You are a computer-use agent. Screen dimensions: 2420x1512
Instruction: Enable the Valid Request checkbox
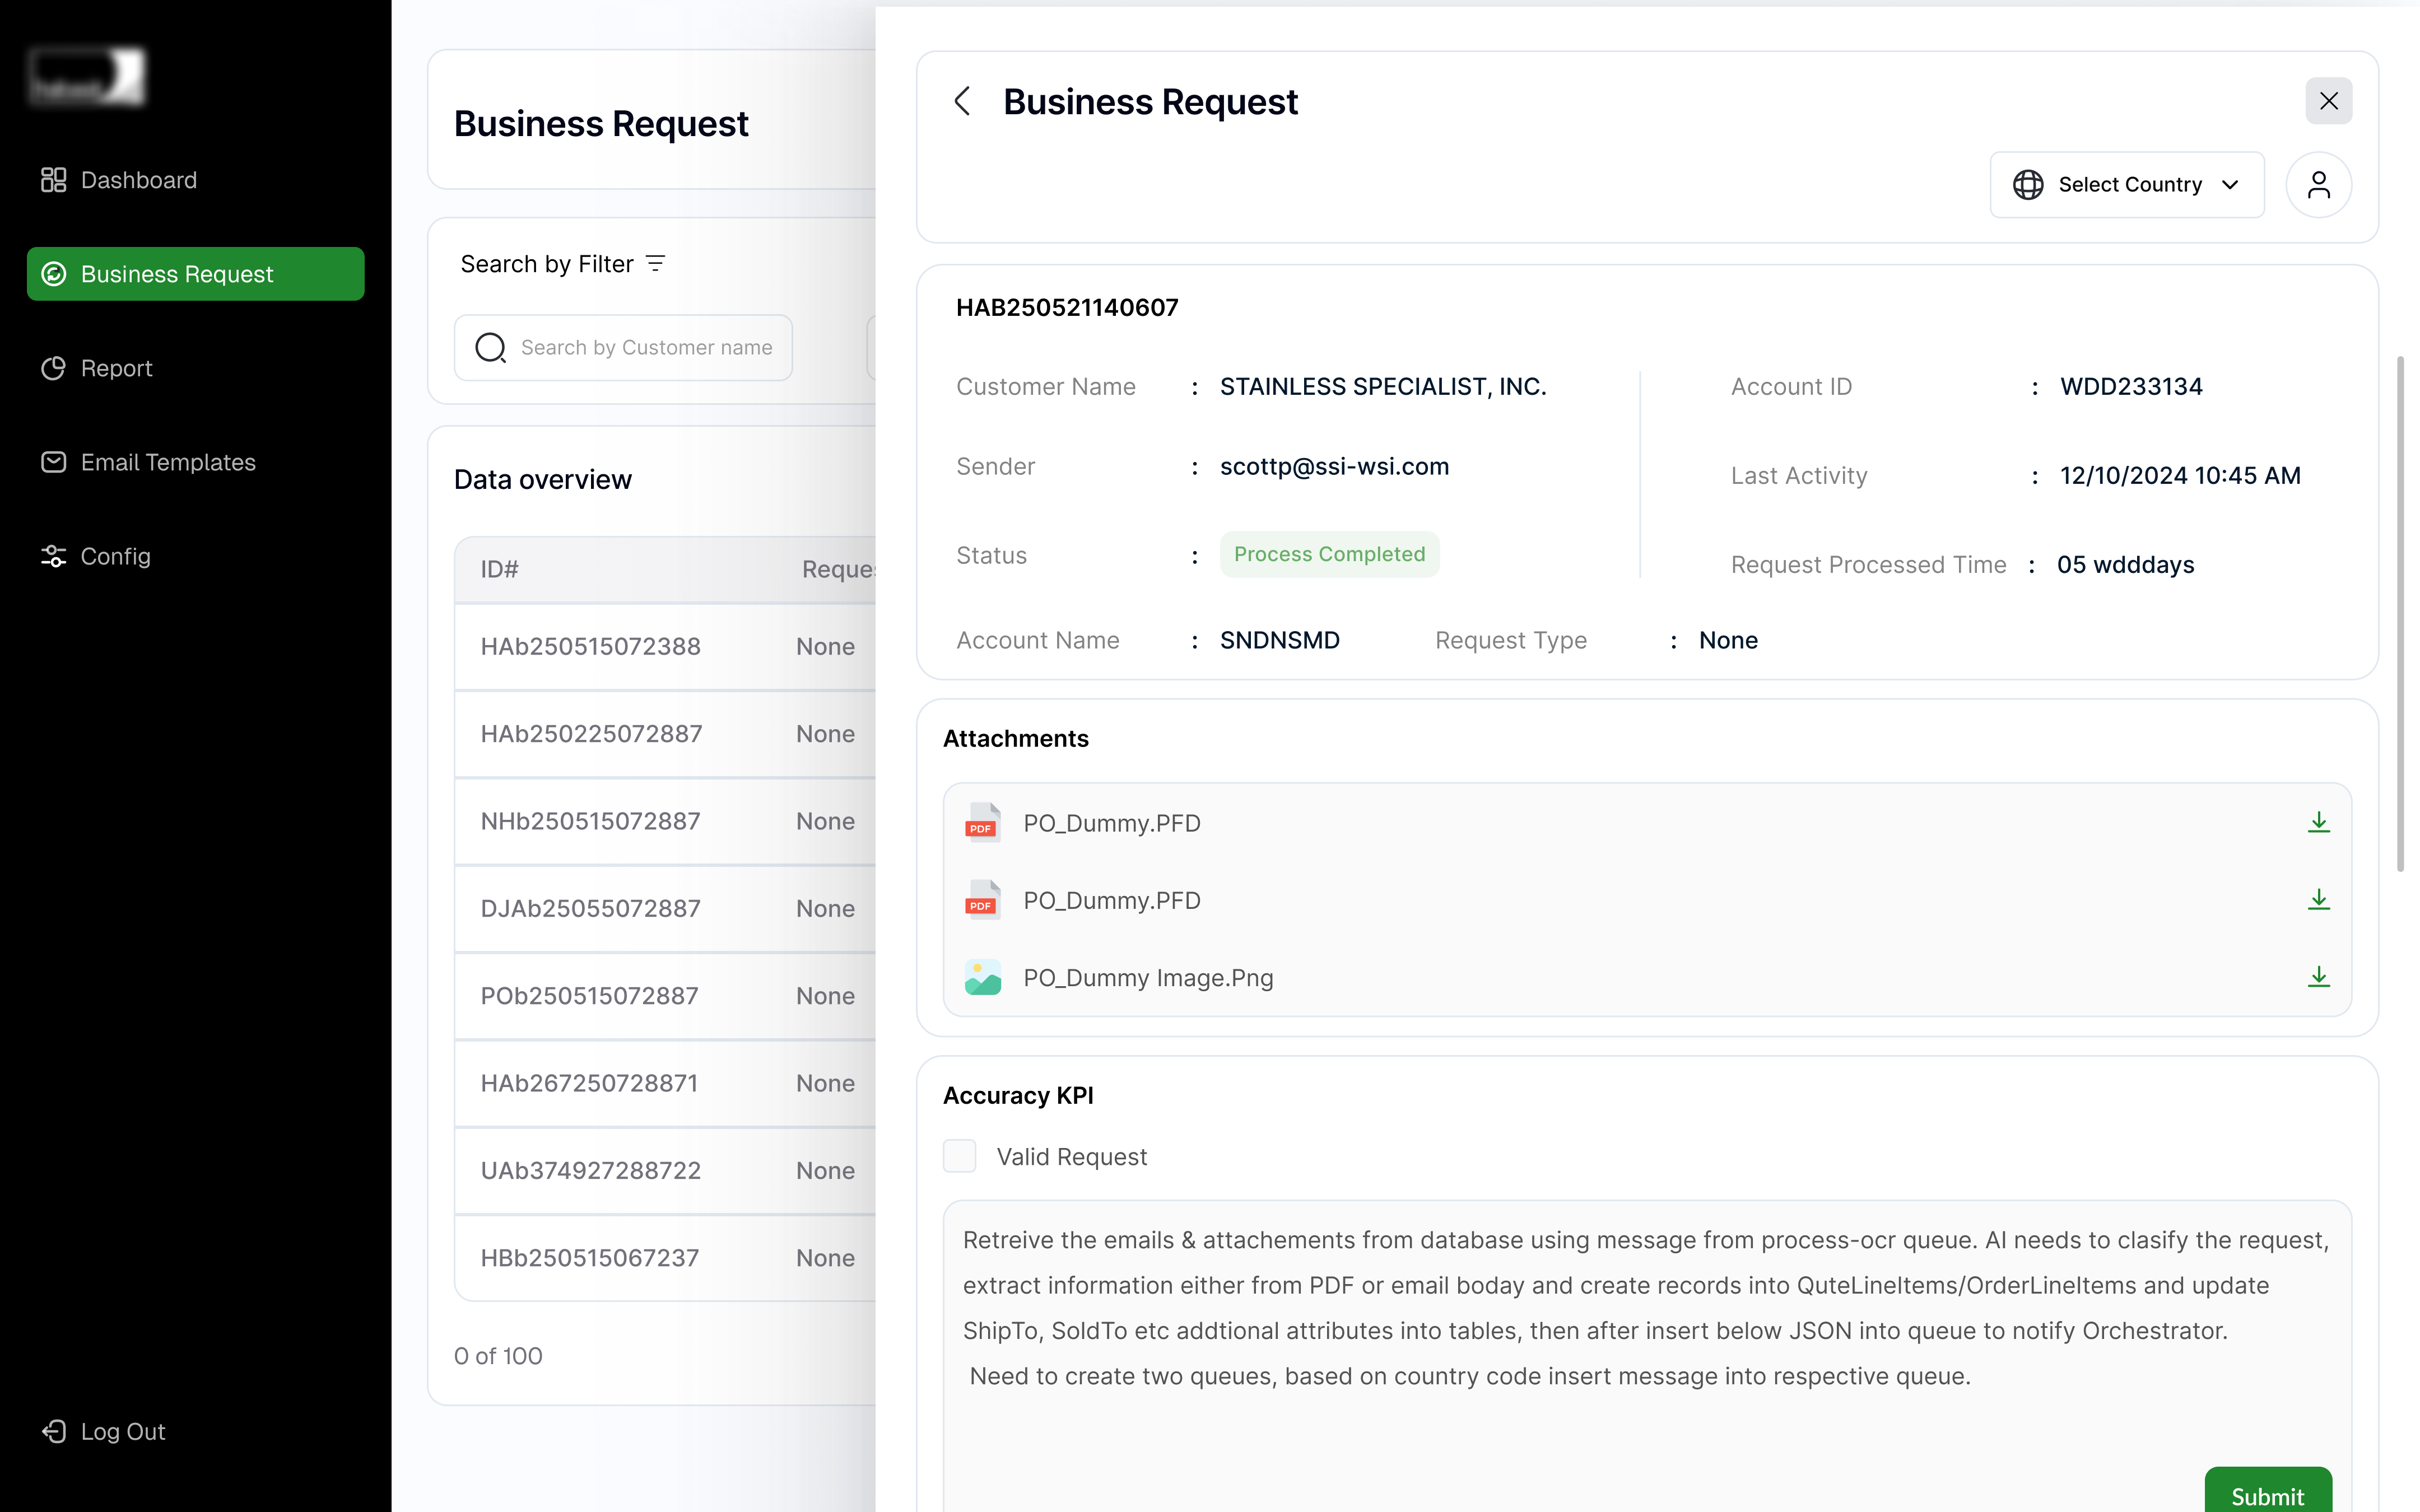(x=960, y=1156)
